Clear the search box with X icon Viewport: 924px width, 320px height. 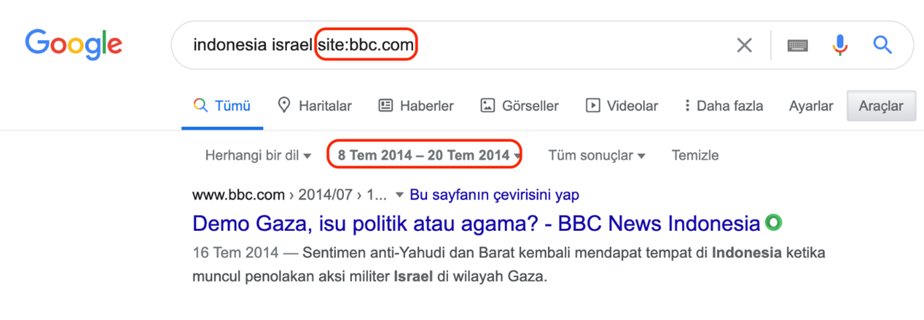click(x=744, y=45)
